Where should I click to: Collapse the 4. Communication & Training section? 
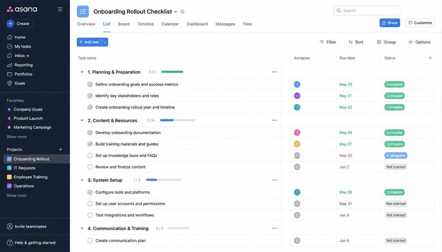coord(82,228)
